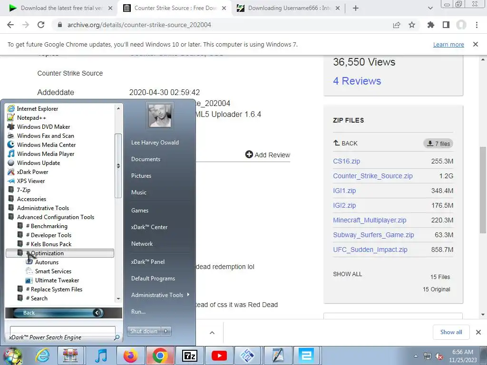
Task: Open Games from the Start menu
Action: (x=140, y=210)
